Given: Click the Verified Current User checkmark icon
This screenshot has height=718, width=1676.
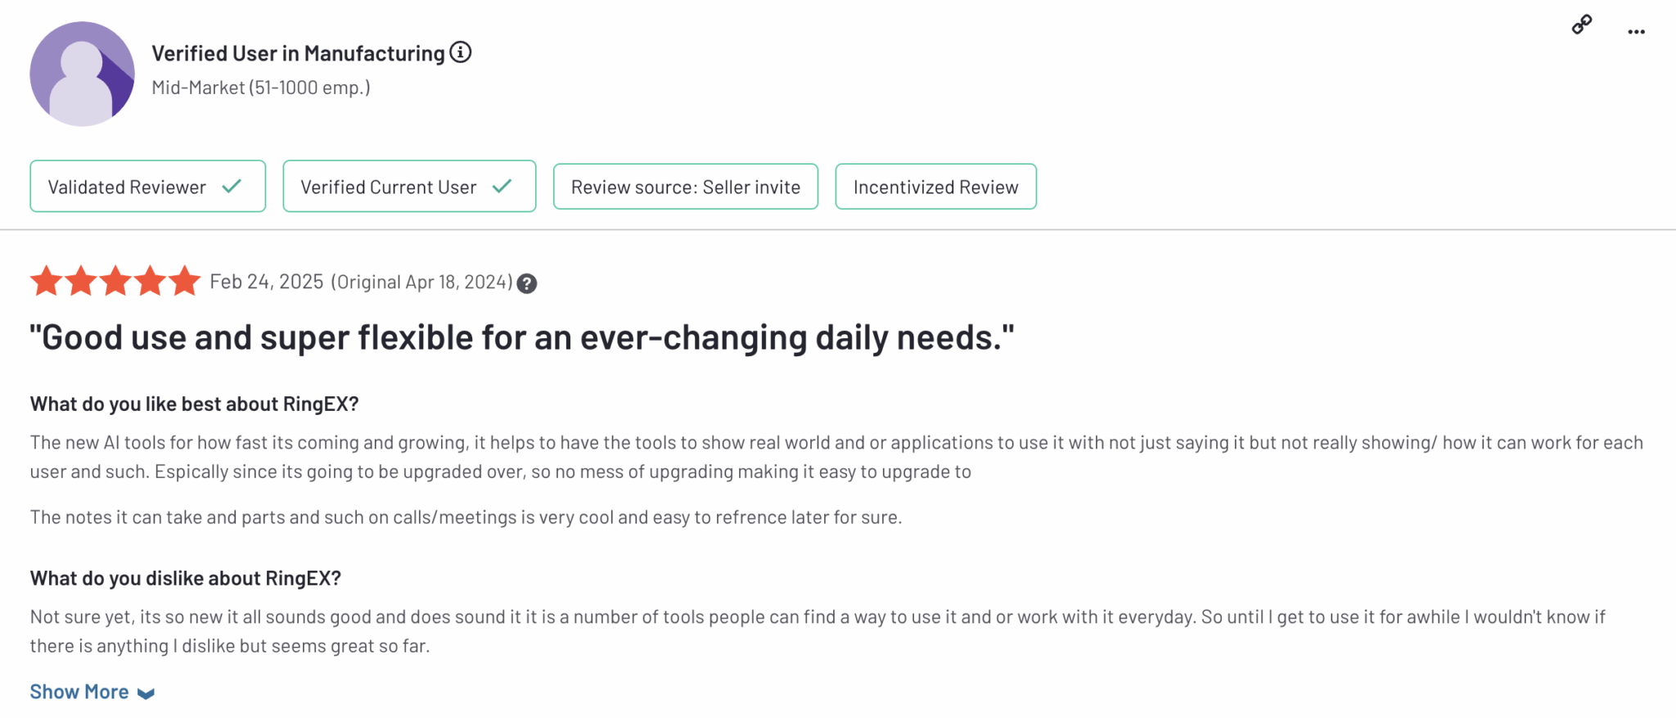Looking at the screenshot, I should [502, 187].
